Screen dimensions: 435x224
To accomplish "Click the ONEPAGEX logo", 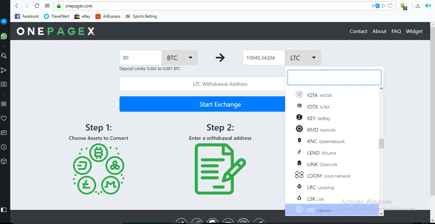I will (x=56, y=31).
